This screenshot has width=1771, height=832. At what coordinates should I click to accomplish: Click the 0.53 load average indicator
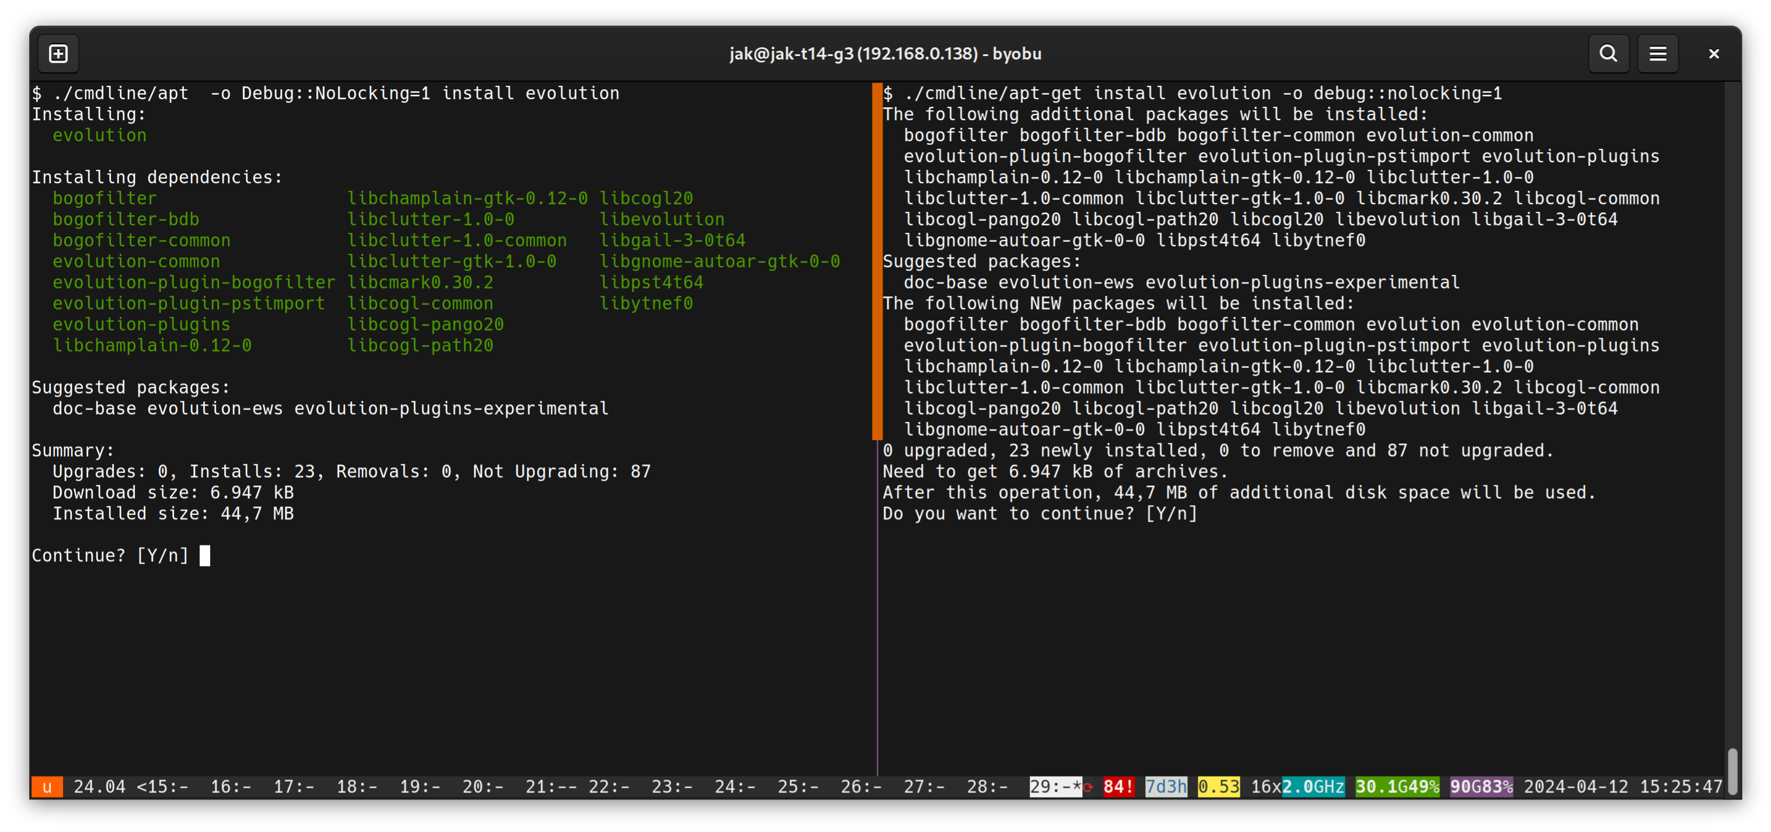pyautogui.click(x=1218, y=786)
